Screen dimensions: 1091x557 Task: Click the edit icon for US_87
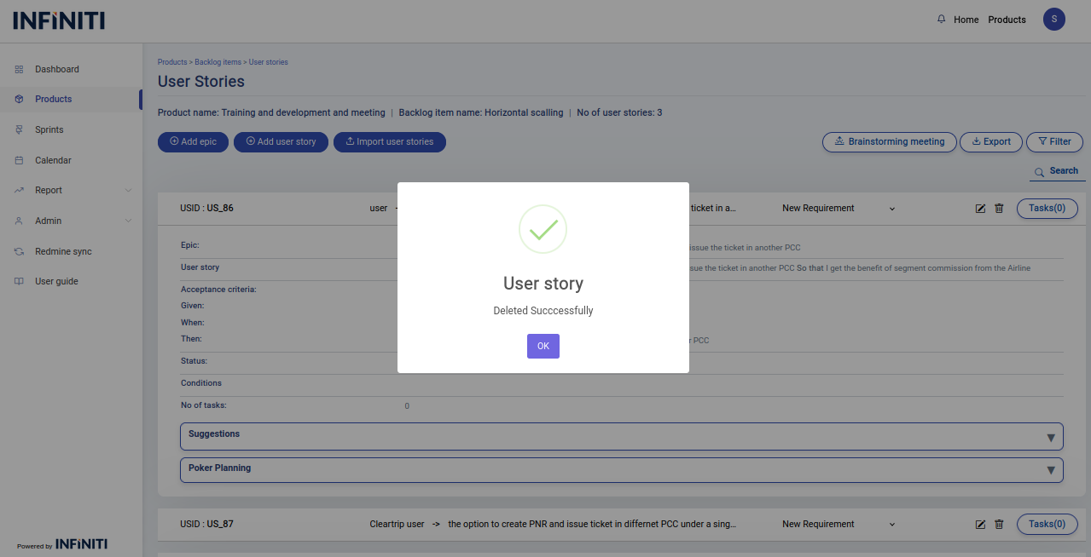pos(981,525)
